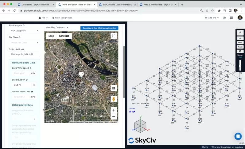The height and width of the screenshot is (149, 245).
Task: Open the chat support bubble
Action: pyautogui.click(x=238, y=136)
